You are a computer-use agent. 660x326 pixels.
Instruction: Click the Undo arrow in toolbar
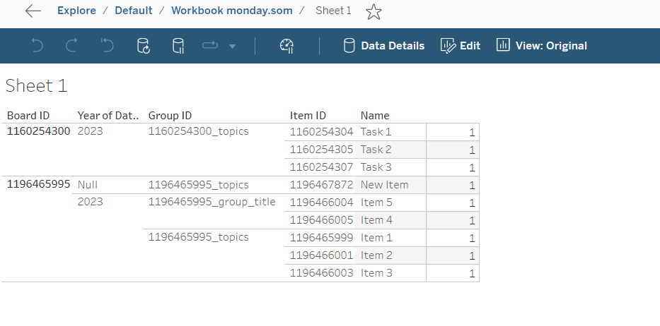click(37, 46)
